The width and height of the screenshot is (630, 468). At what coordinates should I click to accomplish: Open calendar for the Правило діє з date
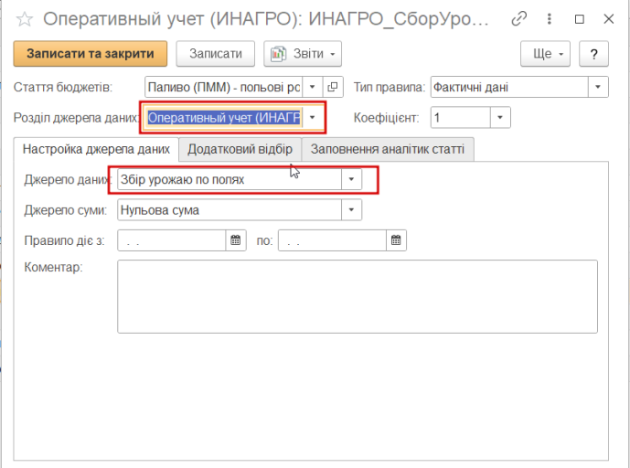point(235,240)
